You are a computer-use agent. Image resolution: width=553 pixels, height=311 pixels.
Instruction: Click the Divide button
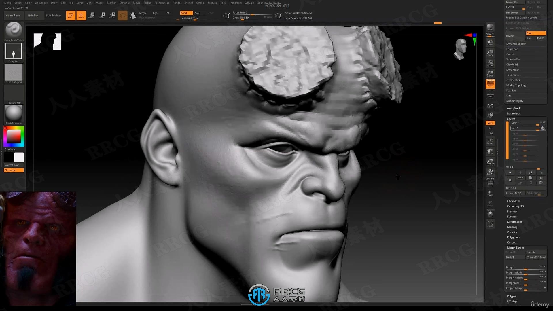coord(515,36)
